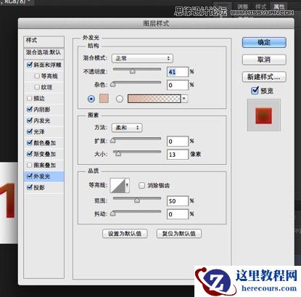Click the 杂色 value field
This screenshot has width=301, height=297.
178,85
